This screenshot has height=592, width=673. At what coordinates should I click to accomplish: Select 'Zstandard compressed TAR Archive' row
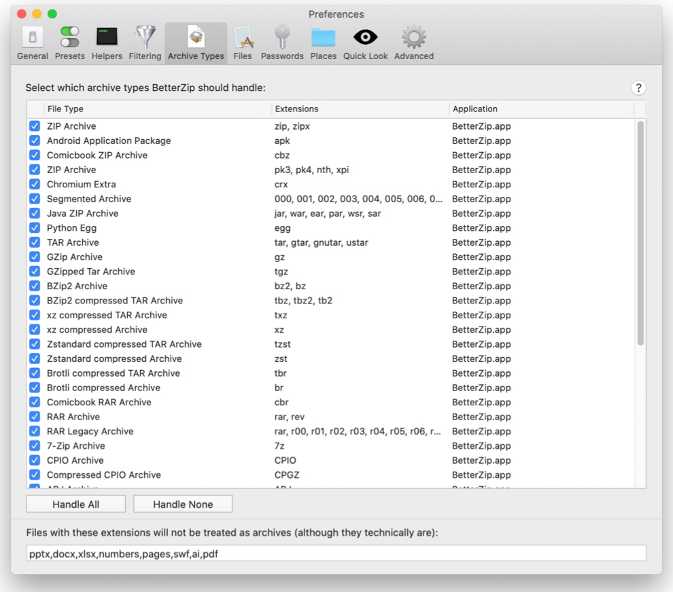[330, 344]
